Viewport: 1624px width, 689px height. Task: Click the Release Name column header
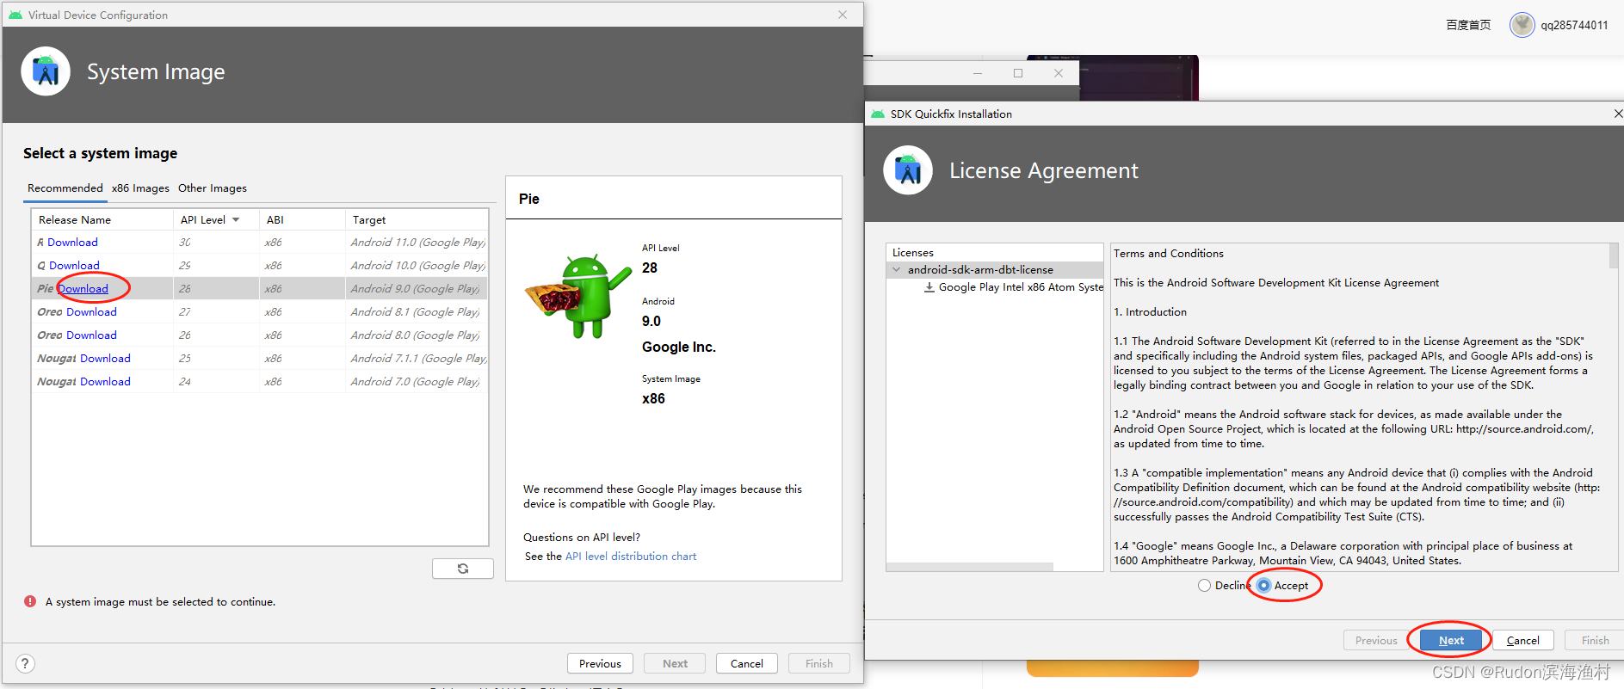[102, 220]
